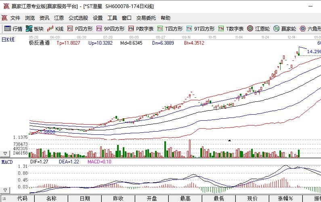Click the 14.29 high price label

point(314,52)
